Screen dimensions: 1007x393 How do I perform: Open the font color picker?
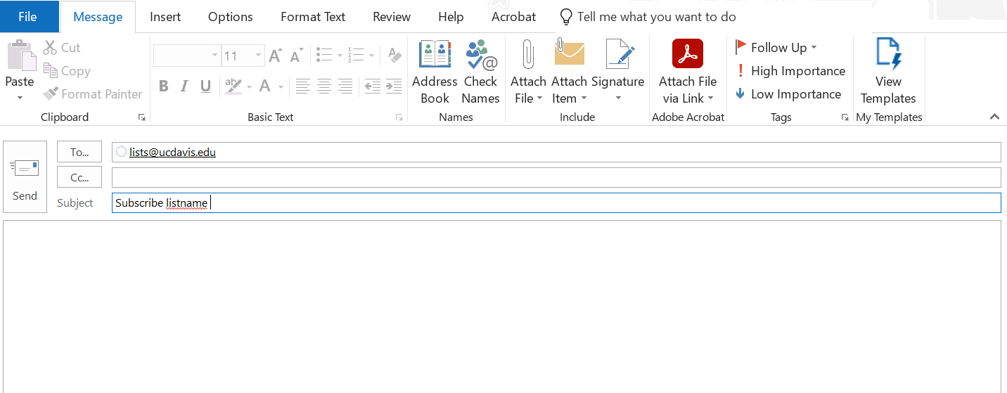pyautogui.click(x=281, y=86)
